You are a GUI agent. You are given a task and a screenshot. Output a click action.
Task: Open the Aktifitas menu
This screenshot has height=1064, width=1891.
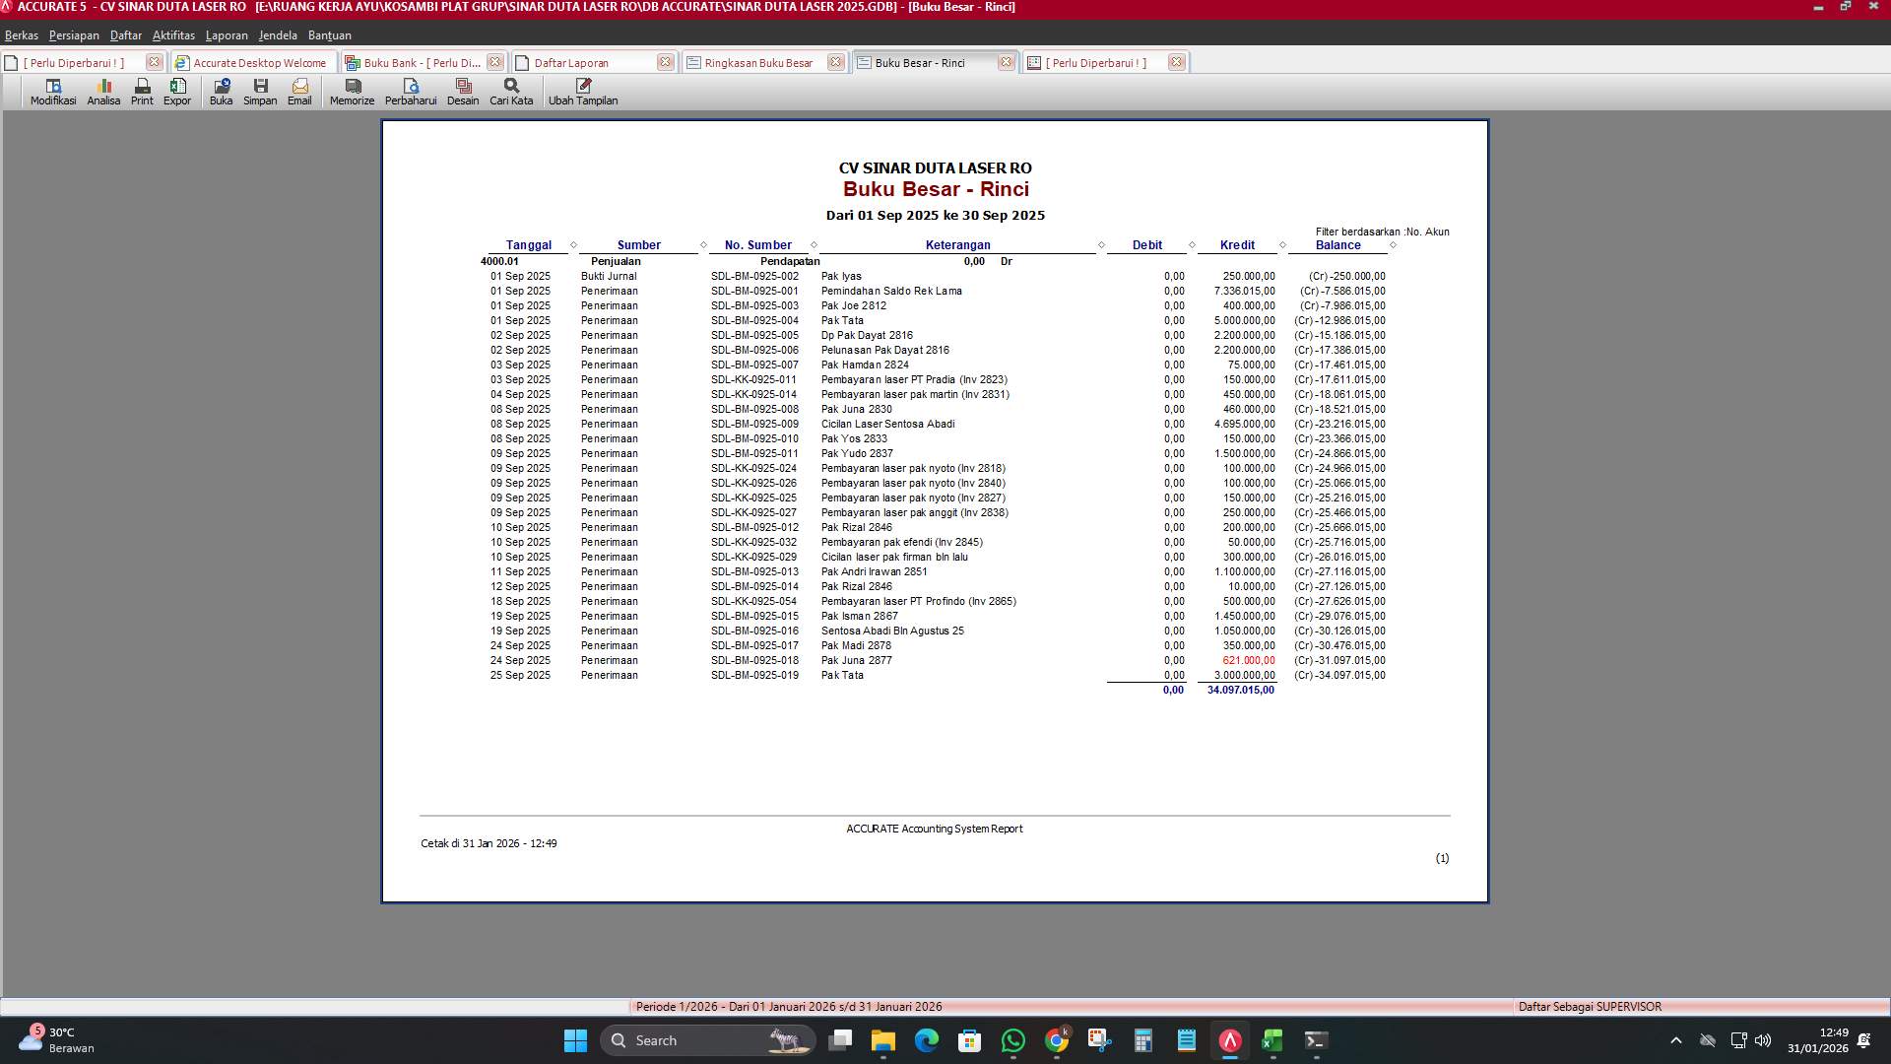[x=173, y=35]
